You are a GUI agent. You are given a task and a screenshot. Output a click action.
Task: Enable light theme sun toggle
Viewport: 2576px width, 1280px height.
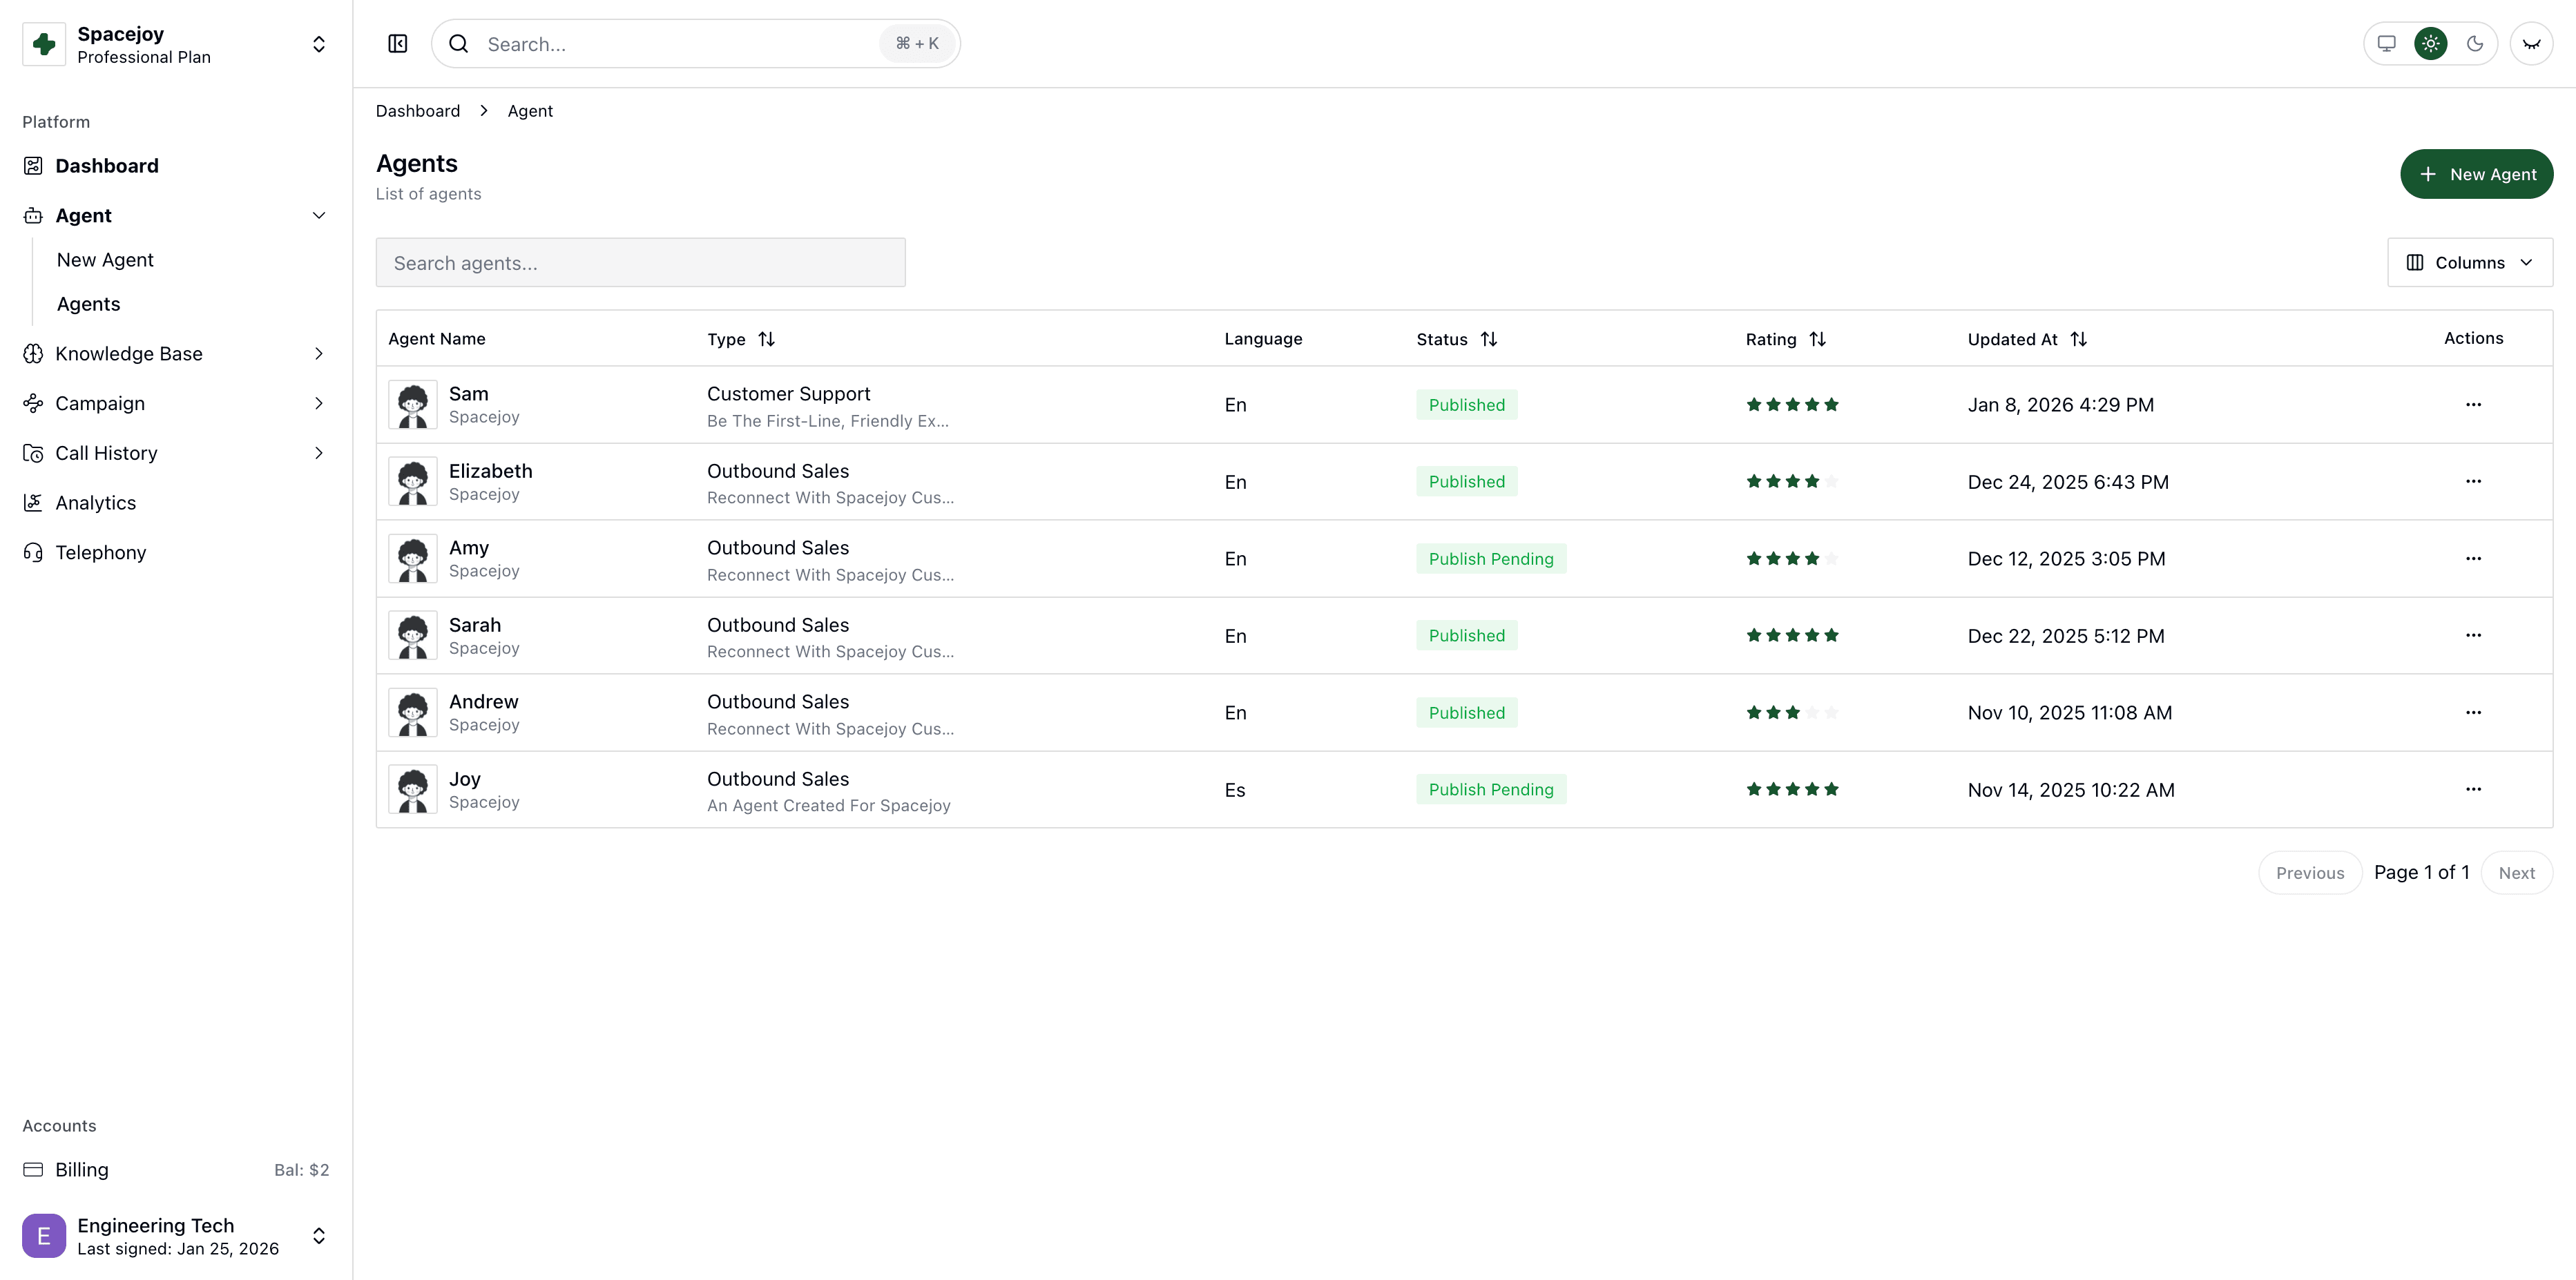click(2431, 44)
